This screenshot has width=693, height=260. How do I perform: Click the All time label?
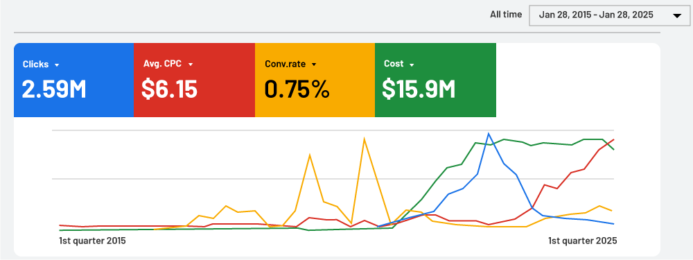tap(506, 15)
